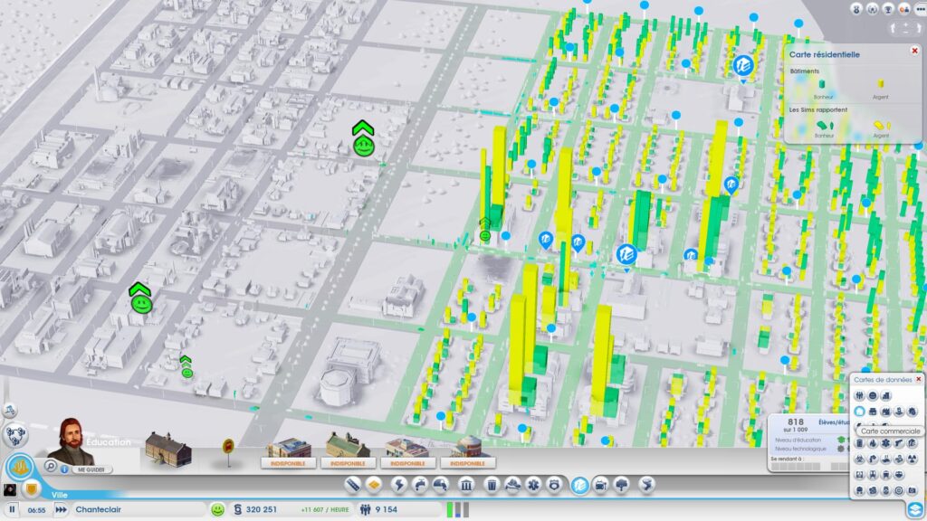Open the three-dots options menu
The width and height of the screenshot is (927, 521).
click(x=920, y=9)
